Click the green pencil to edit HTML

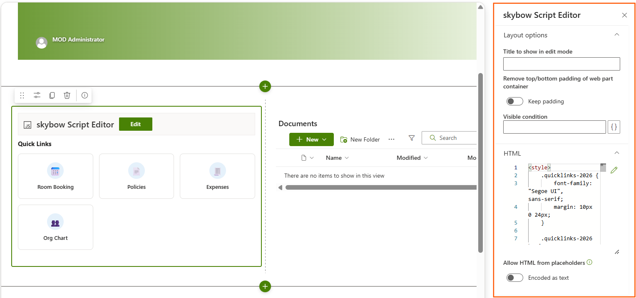click(614, 170)
